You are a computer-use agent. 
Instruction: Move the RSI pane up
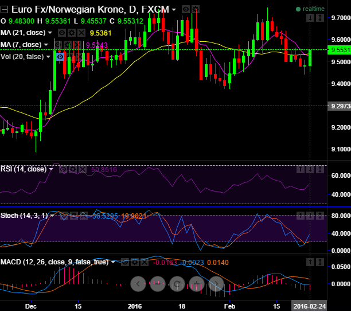tap(301, 169)
